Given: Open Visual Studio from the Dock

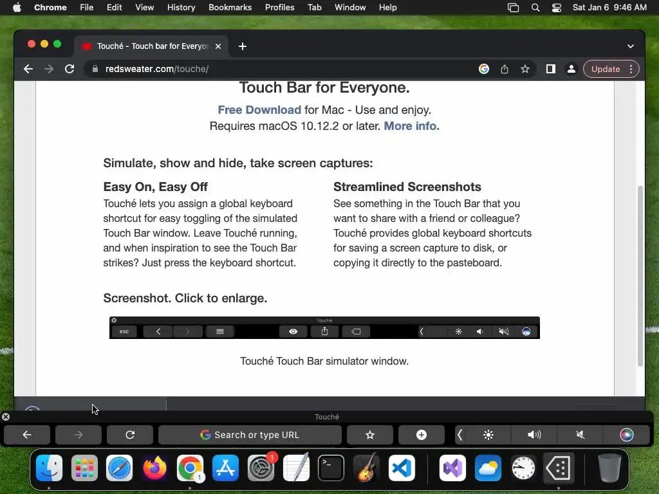Looking at the screenshot, I should coord(452,468).
